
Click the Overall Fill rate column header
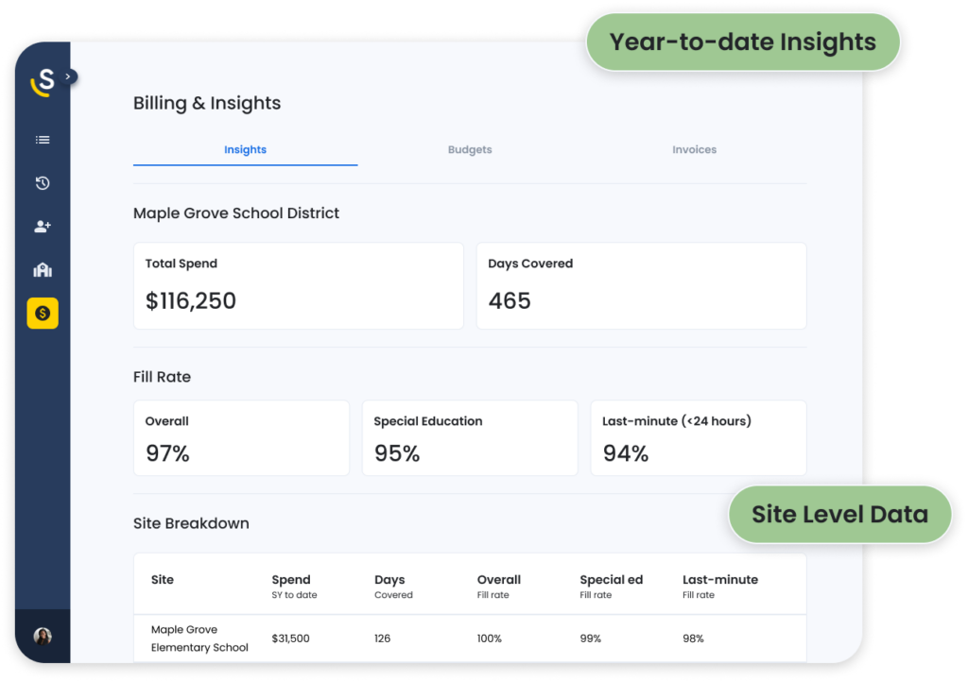pyautogui.click(x=499, y=587)
